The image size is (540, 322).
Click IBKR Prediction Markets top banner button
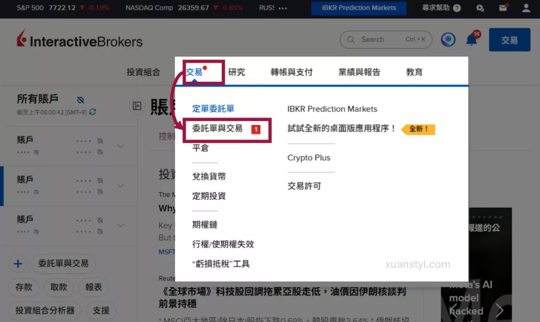pos(359,8)
